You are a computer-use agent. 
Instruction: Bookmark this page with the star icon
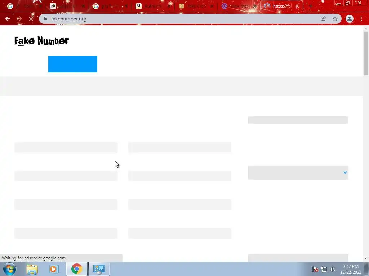335,19
